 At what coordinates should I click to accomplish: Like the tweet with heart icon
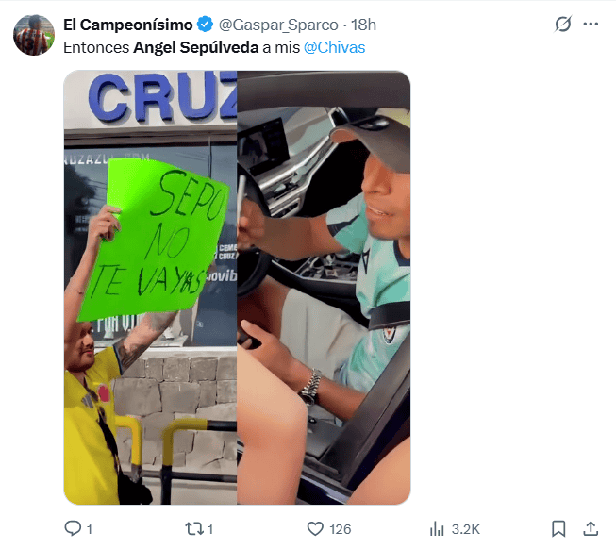click(315, 528)
